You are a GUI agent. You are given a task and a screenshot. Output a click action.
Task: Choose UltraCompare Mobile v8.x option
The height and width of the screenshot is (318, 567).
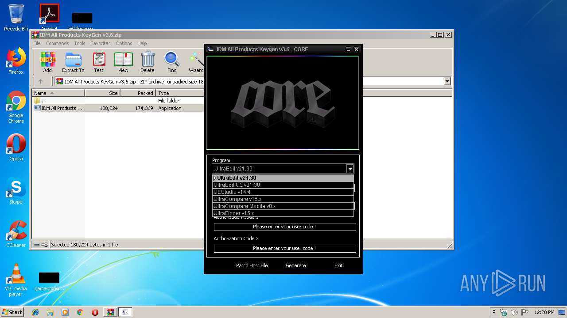(283, 206)
